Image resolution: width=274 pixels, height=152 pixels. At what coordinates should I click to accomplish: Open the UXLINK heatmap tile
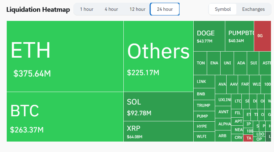(223, 100)
